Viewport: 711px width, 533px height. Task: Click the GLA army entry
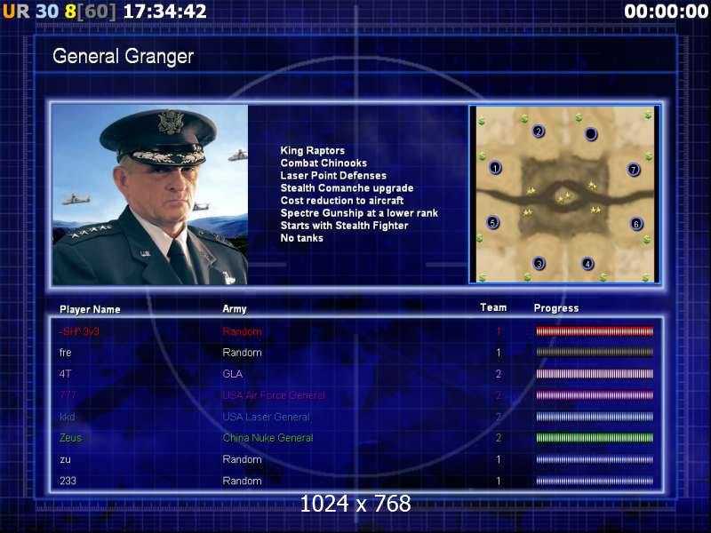pos(233,374)
